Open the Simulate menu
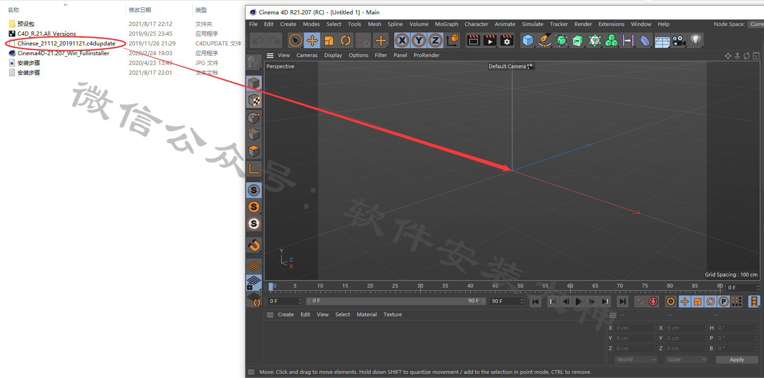 point(533,24)
